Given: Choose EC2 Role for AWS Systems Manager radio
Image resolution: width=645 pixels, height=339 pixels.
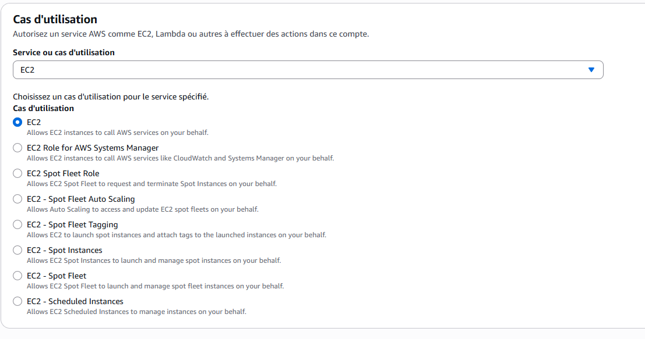Looking at the screenshot, I should 17,148.
